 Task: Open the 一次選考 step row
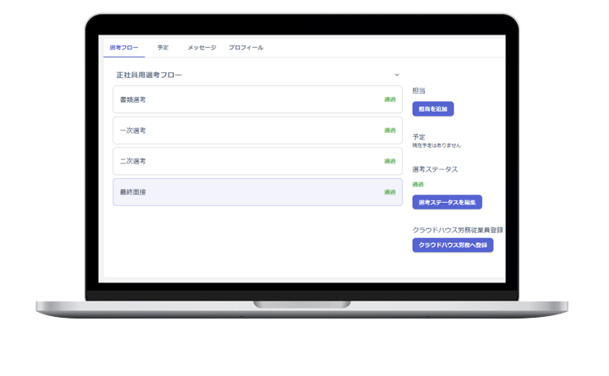(x=247, y=131)
